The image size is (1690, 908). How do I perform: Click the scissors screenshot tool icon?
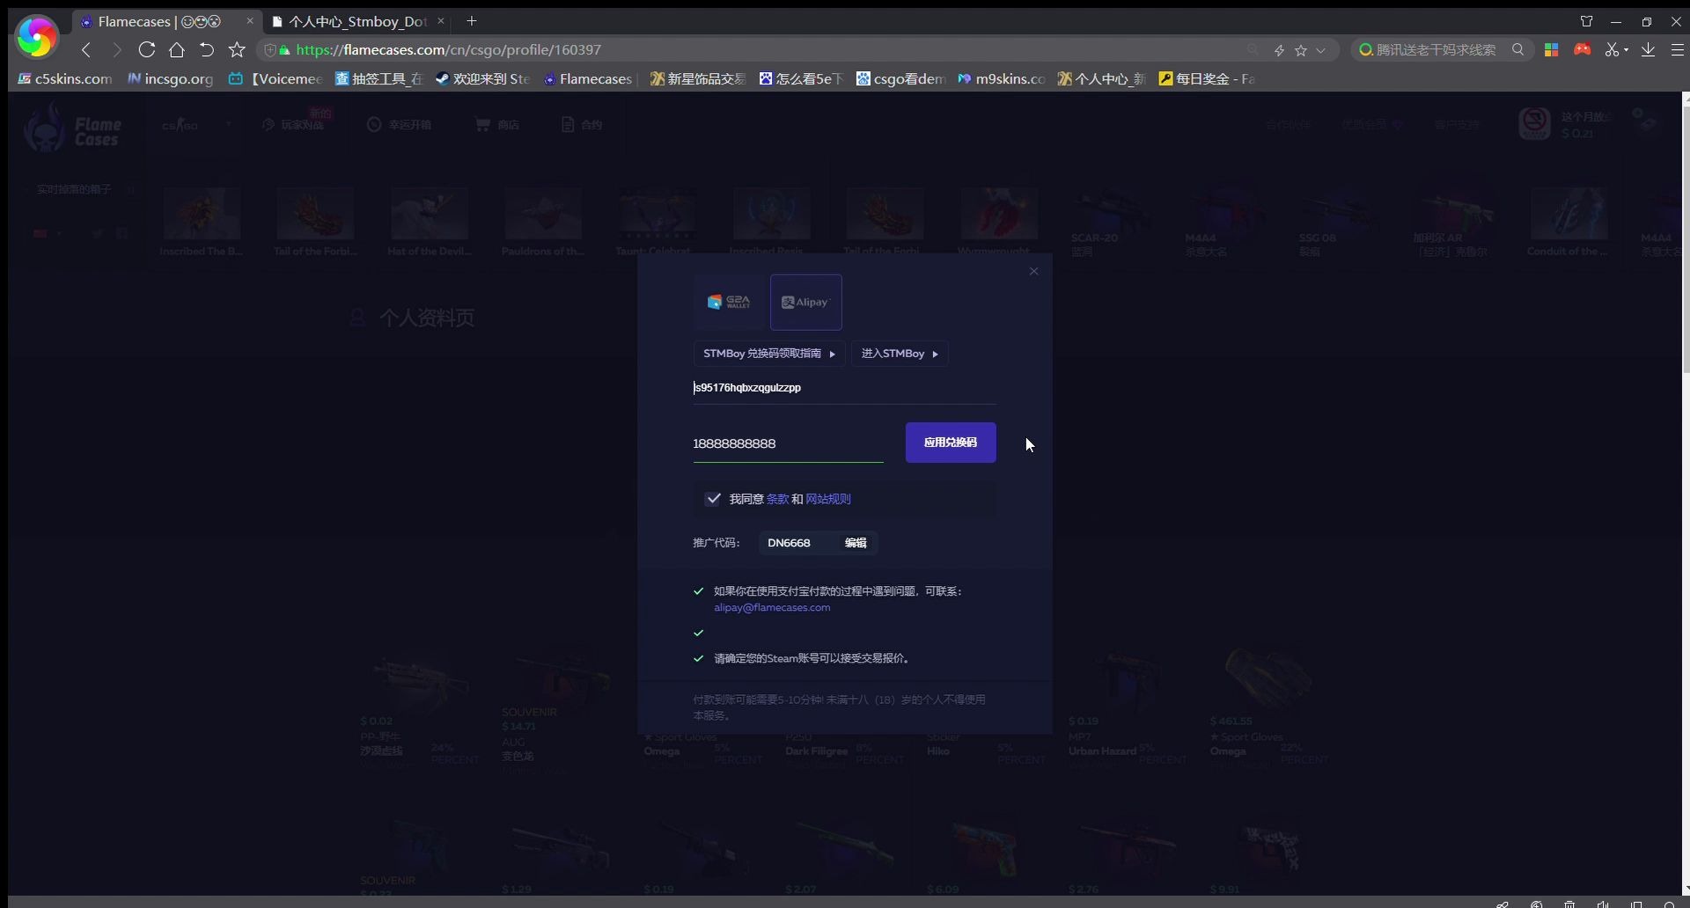click(1611, 50)
